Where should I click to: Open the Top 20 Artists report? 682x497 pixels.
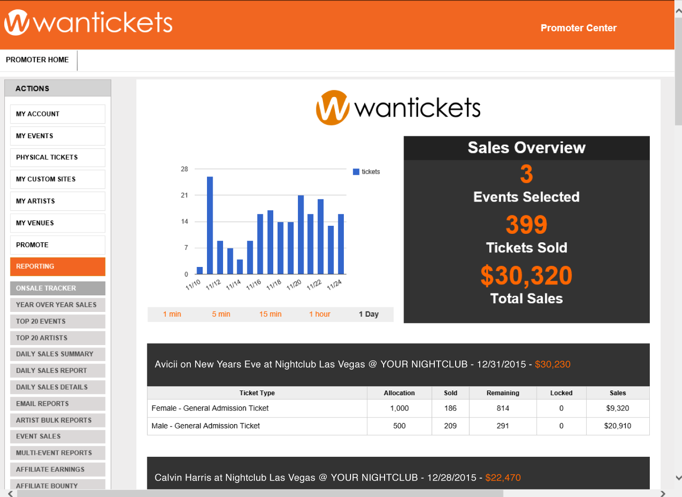tap(57, 338)
